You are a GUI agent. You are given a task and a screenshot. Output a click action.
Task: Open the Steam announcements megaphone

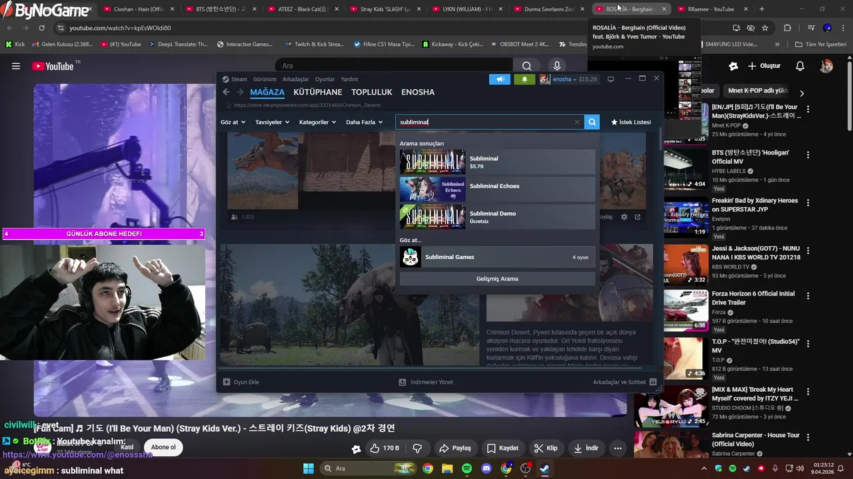coord(500,79)
